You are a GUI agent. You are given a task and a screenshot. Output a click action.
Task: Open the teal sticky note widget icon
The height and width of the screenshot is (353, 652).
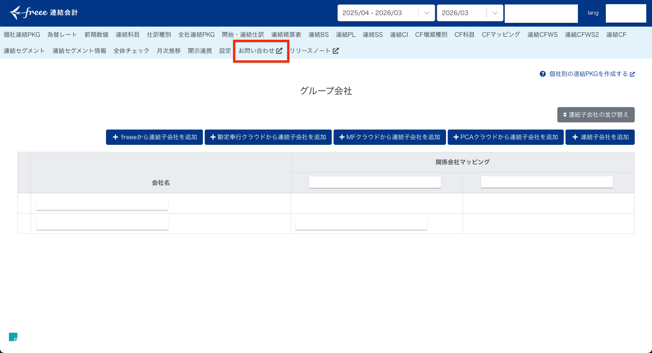click(x=13, y=337)
